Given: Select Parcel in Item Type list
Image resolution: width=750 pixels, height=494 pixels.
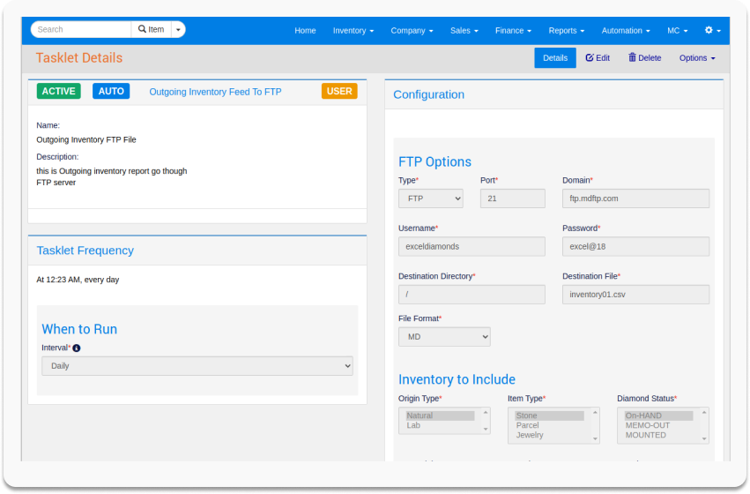Looking at the screenshot, I should [x=528, y=425].
